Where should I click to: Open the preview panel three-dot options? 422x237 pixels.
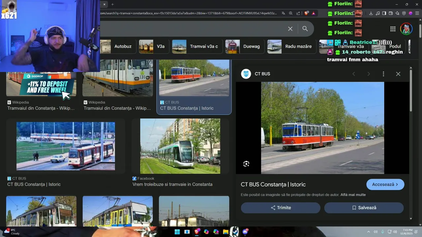click(x=383, y=74)
